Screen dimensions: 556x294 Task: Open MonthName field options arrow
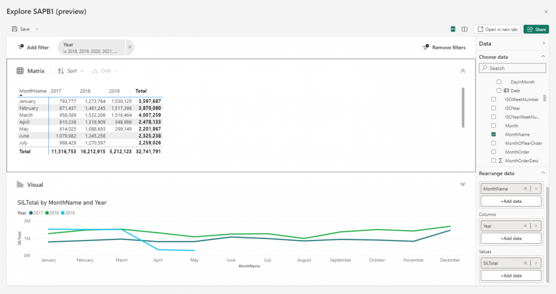click(536, 188)
